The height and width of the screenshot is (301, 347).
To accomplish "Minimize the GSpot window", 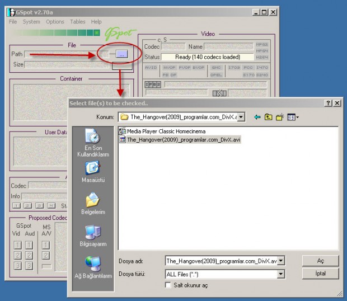I will coord(256,12).
